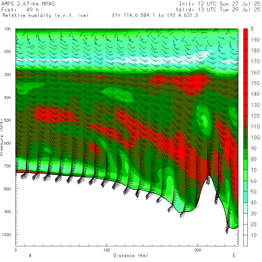Click the 0 km distance axis label
Screen dimensions: 262x262
click(16, 250)
